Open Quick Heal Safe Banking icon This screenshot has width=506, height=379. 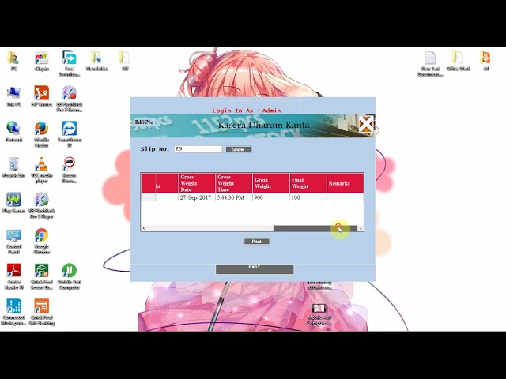click(x=42, y=312)
